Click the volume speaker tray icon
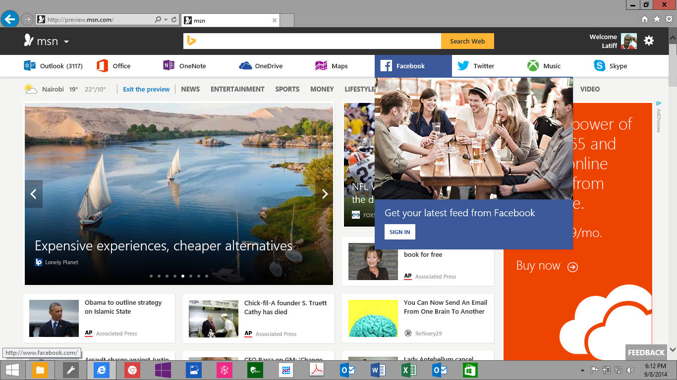Screen dimensions: 677x380 pyautogui.click(x=630, y=370)
